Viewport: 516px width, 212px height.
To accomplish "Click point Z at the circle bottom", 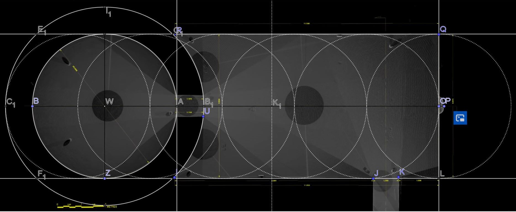I will click(105, 179).
